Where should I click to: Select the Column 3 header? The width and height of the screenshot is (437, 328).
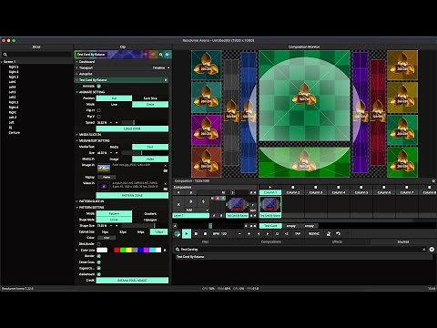pos(316,192)
